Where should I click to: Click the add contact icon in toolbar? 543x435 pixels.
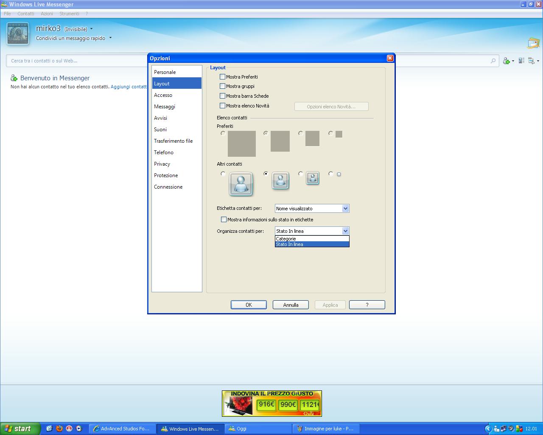tap(507, 61)
